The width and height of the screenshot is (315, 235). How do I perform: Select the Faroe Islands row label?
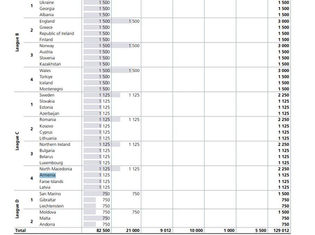click(51, 182)
